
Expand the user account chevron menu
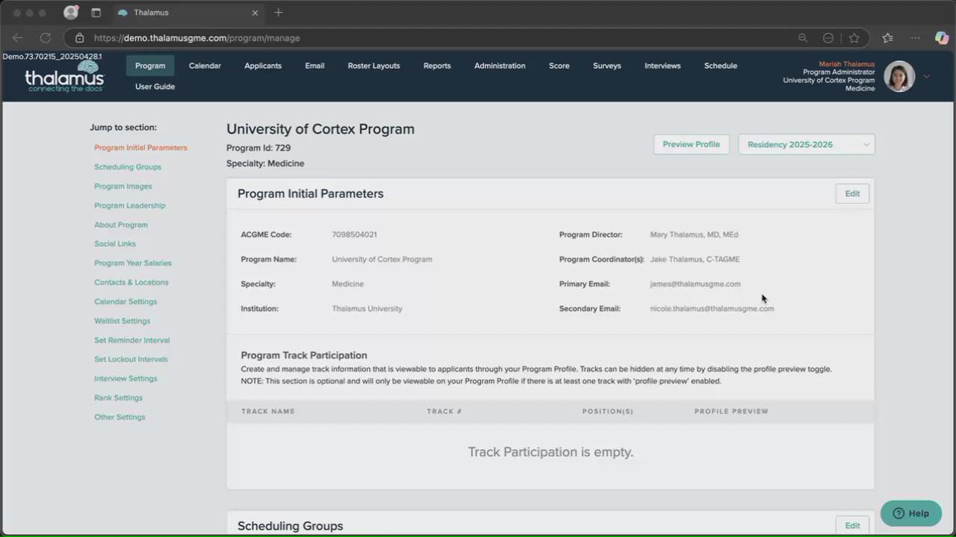[927, 76]
